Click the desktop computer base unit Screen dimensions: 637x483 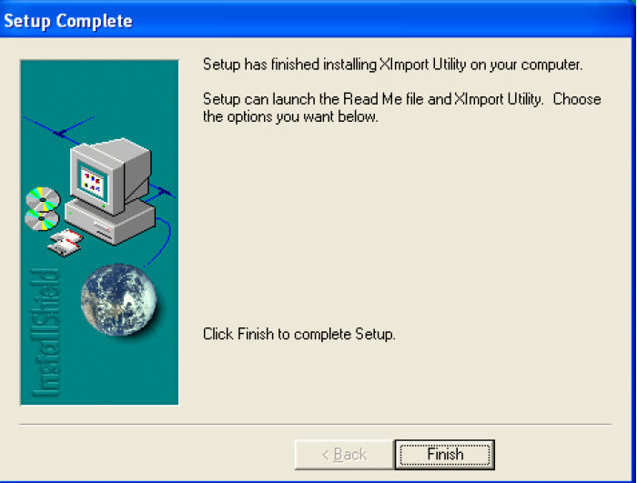pos(110,221)
